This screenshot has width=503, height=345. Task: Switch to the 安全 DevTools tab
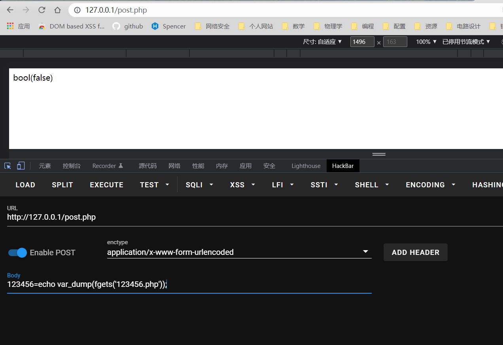point(269,166)
